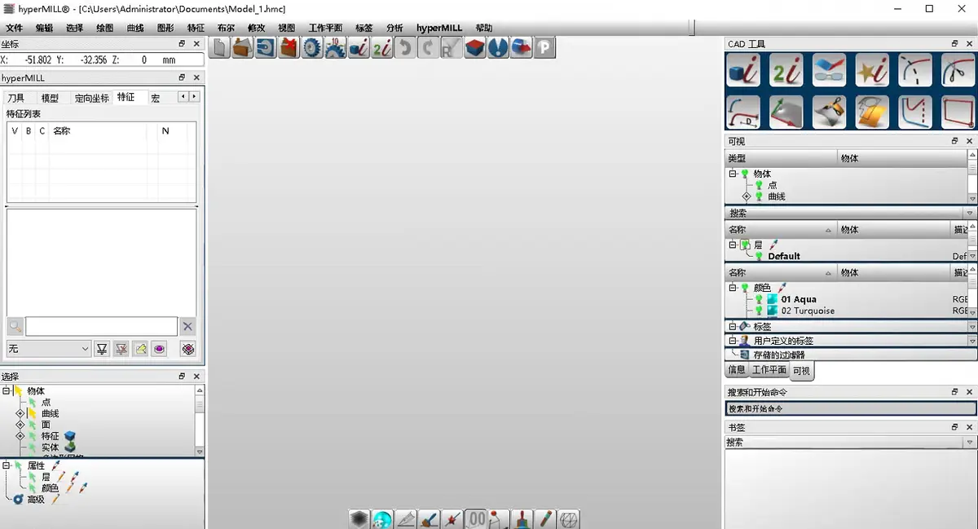Open the 布尔 menu
Viewport: 978px width, 529px height.
(226, 28)
